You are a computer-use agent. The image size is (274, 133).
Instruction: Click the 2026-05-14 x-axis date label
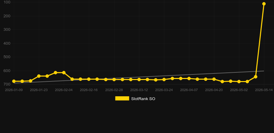click(264, 90)
